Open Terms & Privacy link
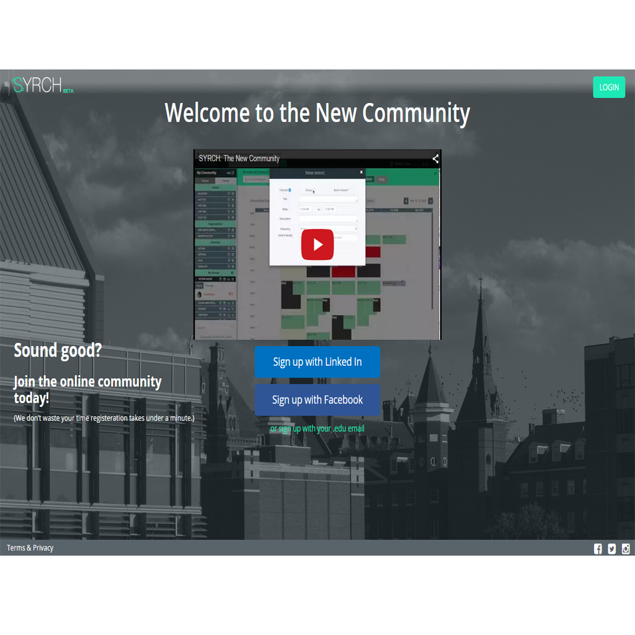 (30, 548)
